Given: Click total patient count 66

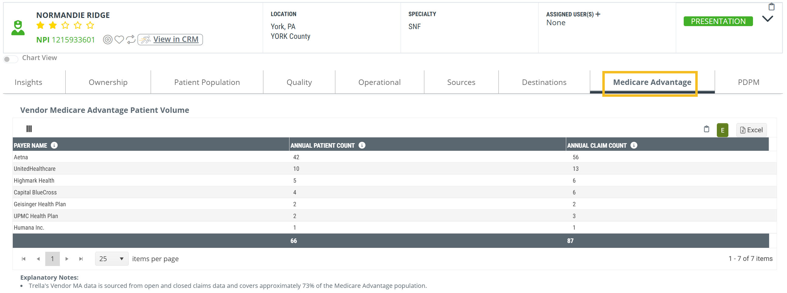Looking at the screenshot, I should tap(293, 241).
